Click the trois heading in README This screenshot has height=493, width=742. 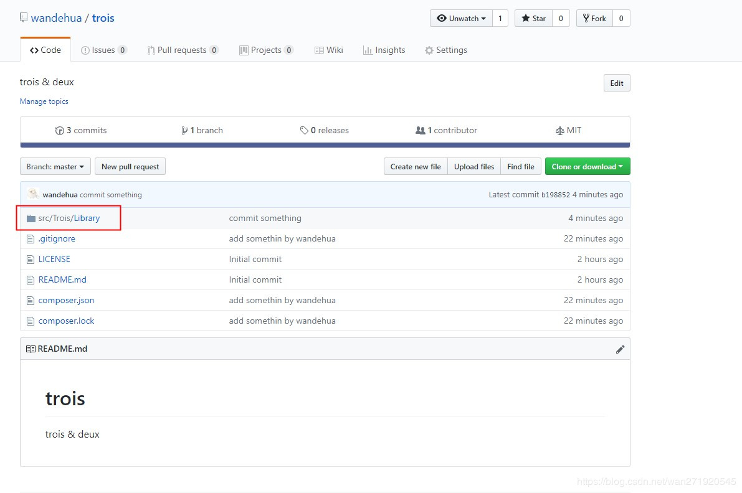pos(65,398)
